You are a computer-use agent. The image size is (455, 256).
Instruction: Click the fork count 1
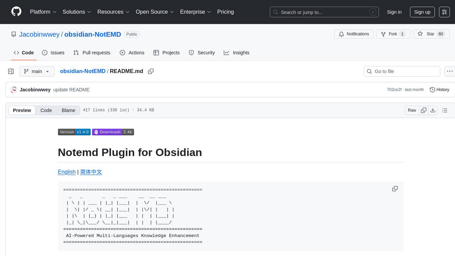[402, 34]
